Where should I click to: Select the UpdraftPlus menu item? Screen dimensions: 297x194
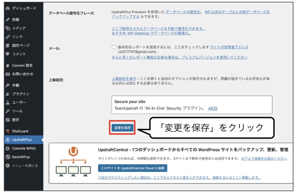(x=24, y=140)
